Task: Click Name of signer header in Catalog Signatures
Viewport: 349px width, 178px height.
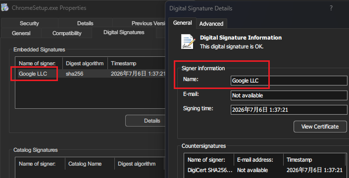Action: (40, 164)
